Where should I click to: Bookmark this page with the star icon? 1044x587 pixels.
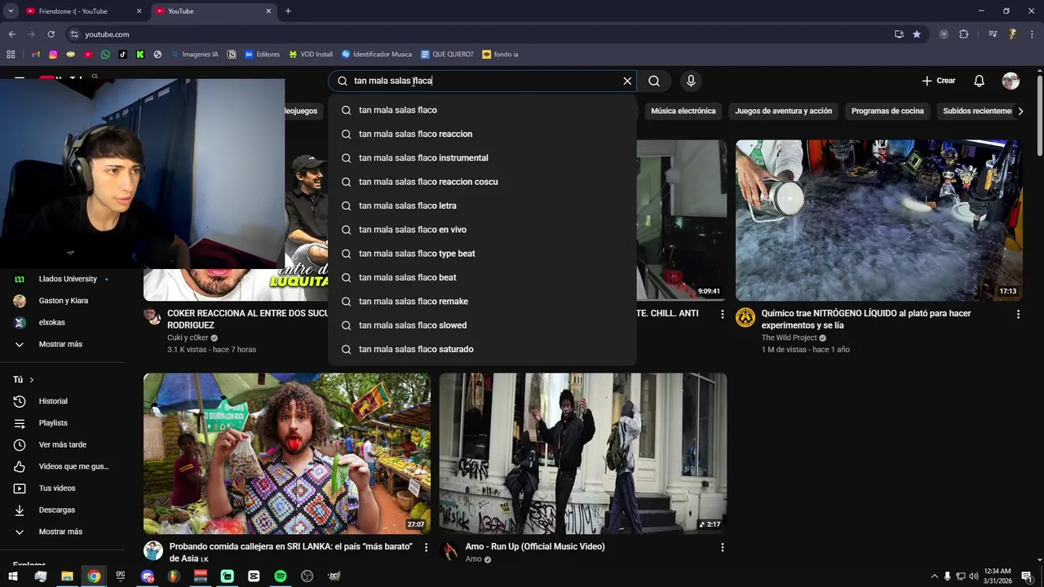point(917,34)
